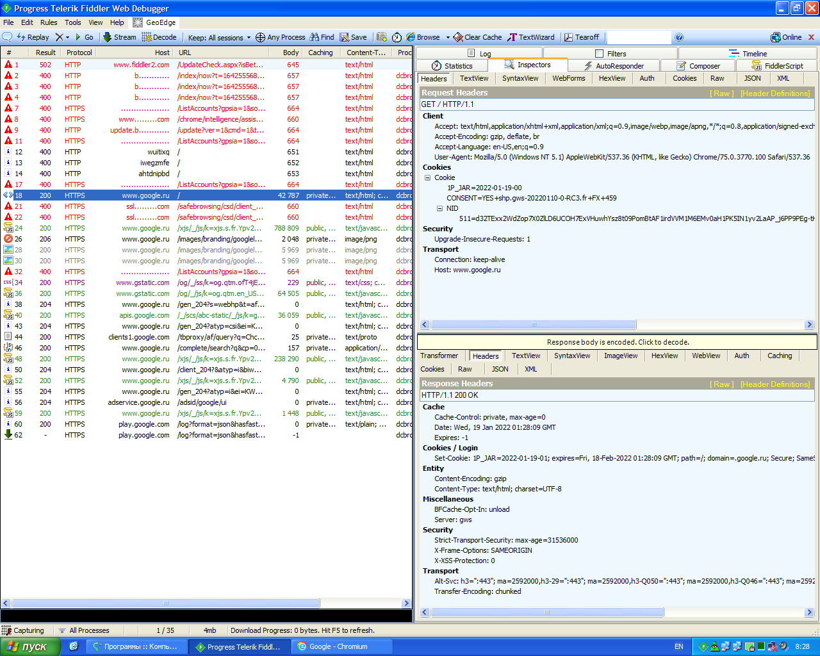Tearoff the inspectors into new window
The width and height of the screenshot is (820, 656).
pyautogui.click(x=582, y=37)
